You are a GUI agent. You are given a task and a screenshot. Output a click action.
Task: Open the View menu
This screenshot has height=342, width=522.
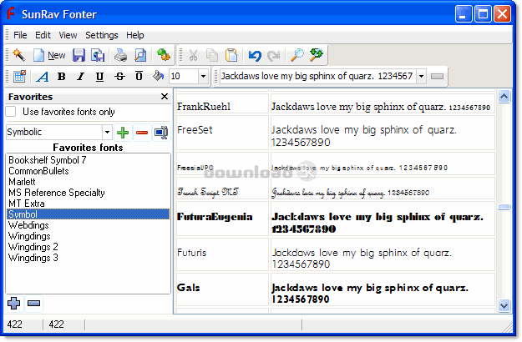pyautogui.click(x=68, y=35)
